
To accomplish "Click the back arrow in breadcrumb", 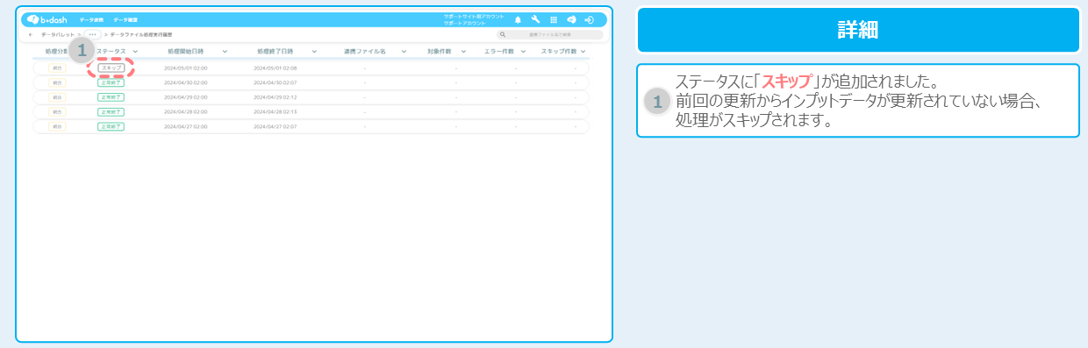I will point(32,34).
